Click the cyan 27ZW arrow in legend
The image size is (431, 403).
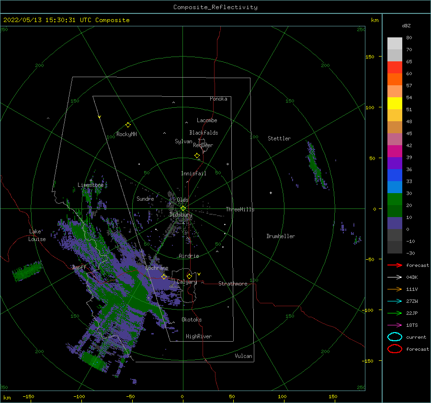pyautogui.click(x=395, y=301)
